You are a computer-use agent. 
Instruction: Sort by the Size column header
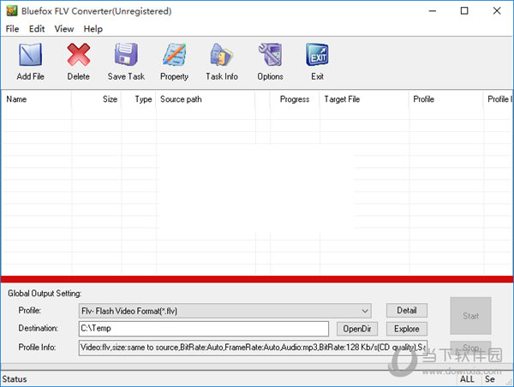coord(96,99)
